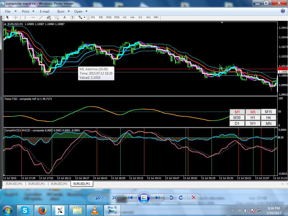Toggle the H1 timeframe panel button

pyautogui.click(x=253, y=118)
